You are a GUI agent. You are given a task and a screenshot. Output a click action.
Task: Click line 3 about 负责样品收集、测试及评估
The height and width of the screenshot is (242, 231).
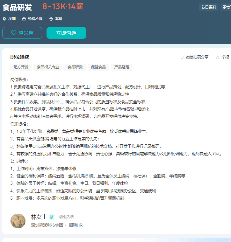click(79, 102)
